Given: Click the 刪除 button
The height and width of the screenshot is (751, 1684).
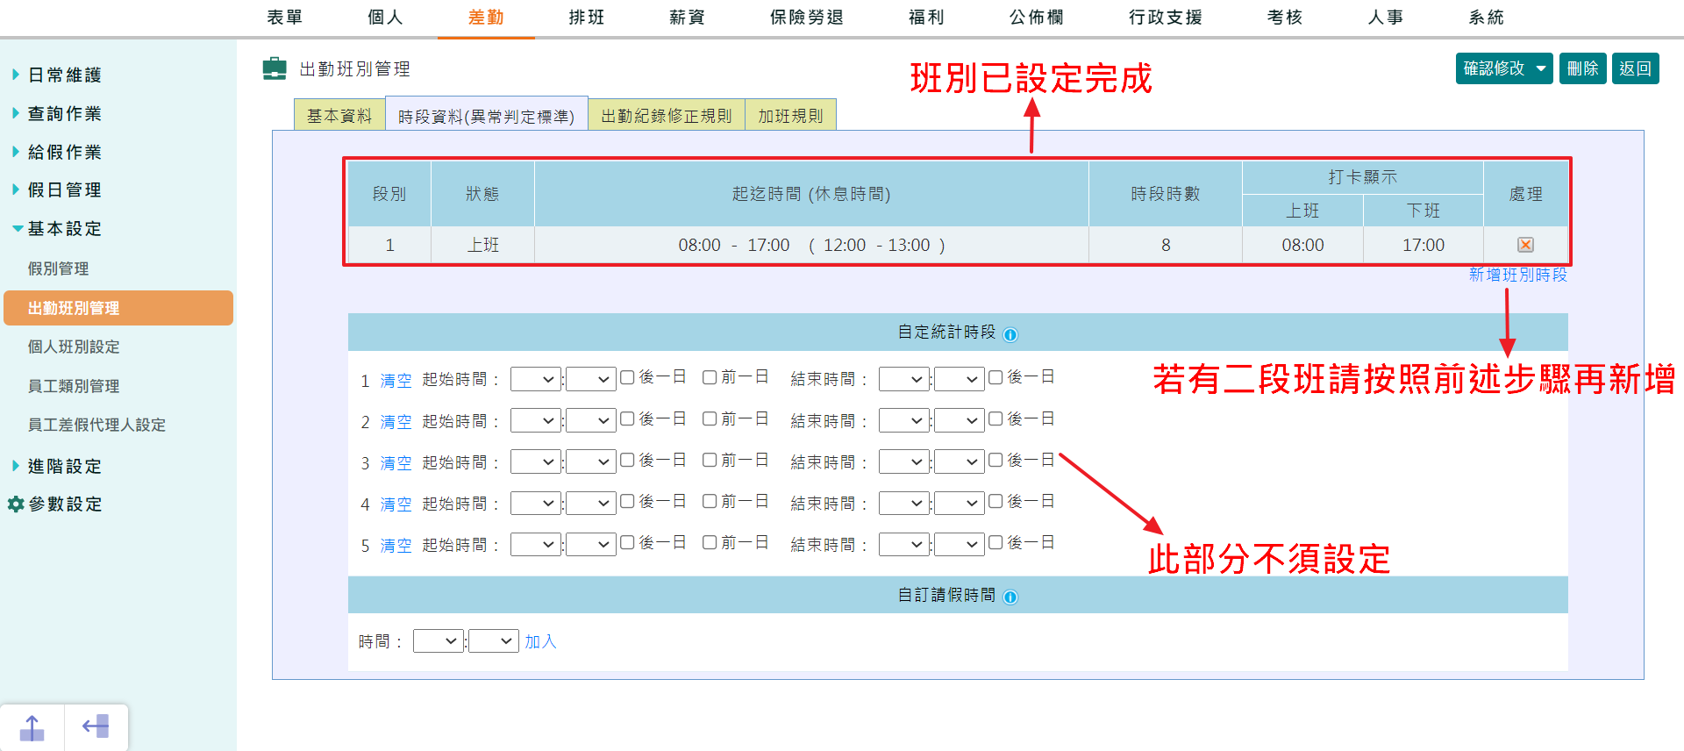Looking at the screenshot, I should pyautogui.click(x=1583, y=68).
